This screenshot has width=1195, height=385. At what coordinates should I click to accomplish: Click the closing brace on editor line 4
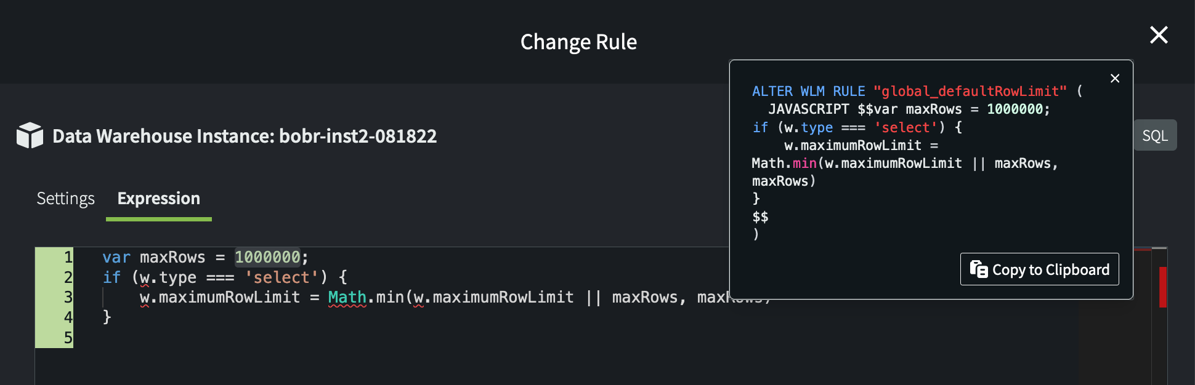[x=107, y=317]
